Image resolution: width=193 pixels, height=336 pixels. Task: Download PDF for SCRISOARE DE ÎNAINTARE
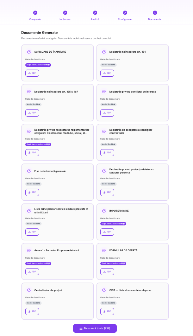pos(32,73)
